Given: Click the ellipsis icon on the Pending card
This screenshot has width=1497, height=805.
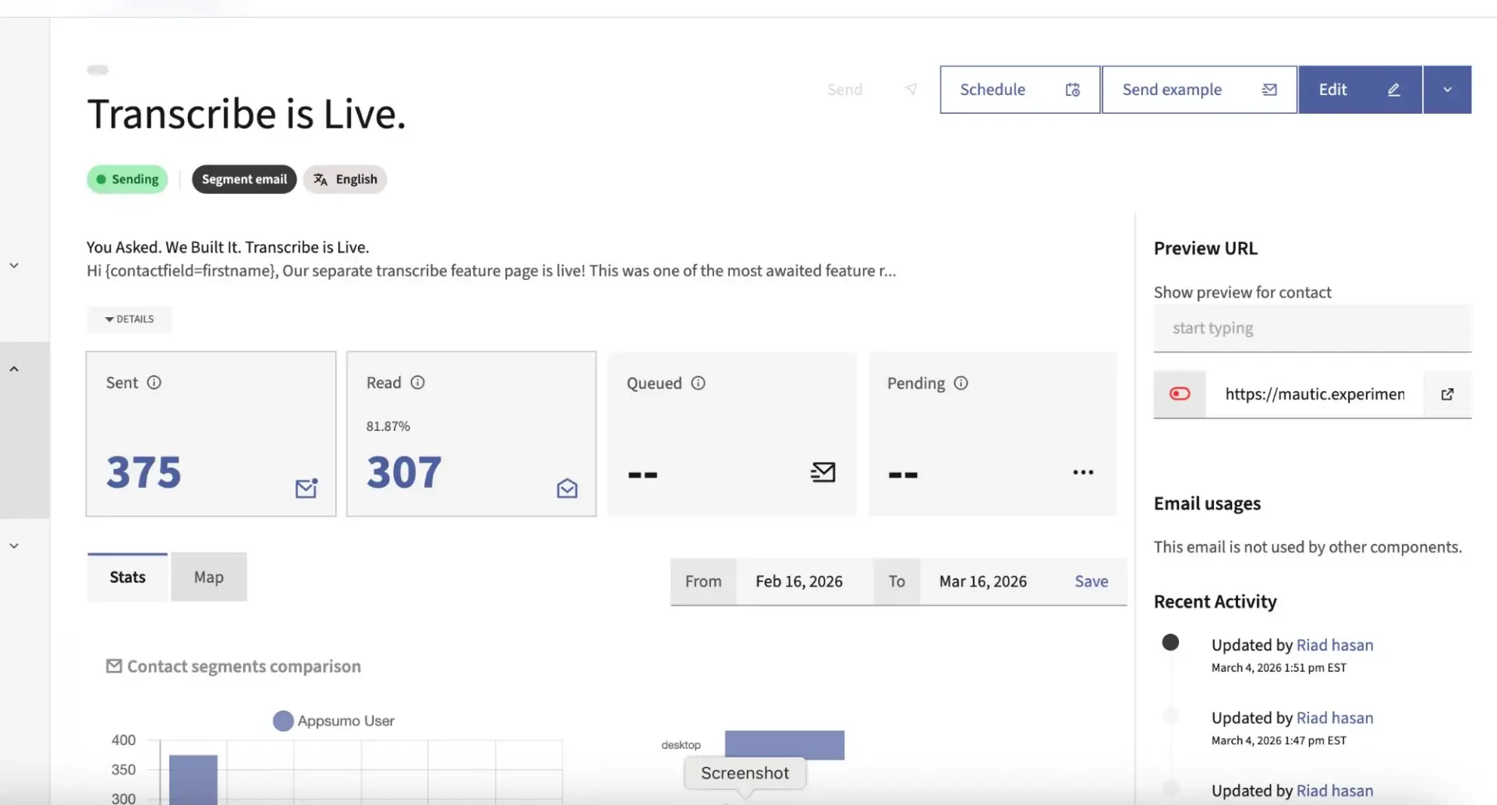Looking at the screenshot, I should pos(1082,471).
